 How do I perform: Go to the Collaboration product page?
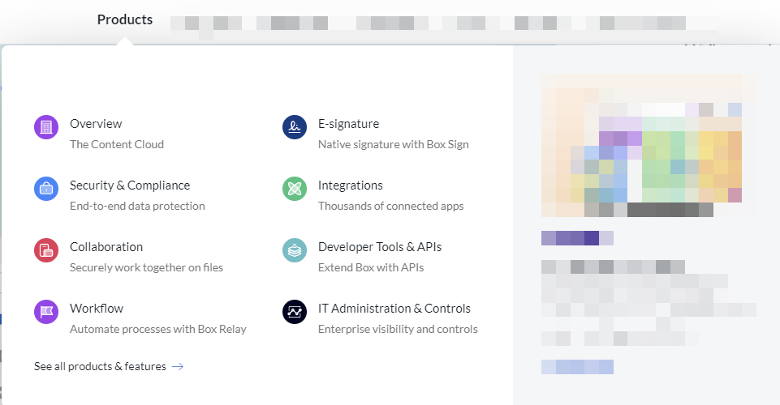tap(106, 247)
